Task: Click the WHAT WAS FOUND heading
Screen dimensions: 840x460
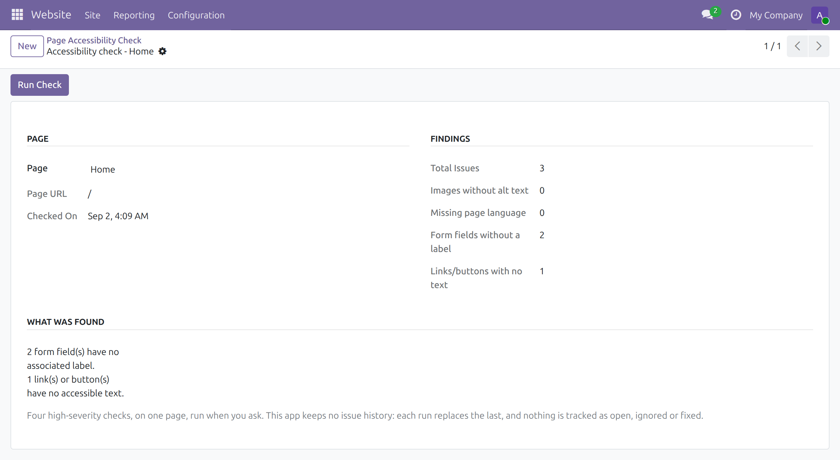Action: (66, 322)
